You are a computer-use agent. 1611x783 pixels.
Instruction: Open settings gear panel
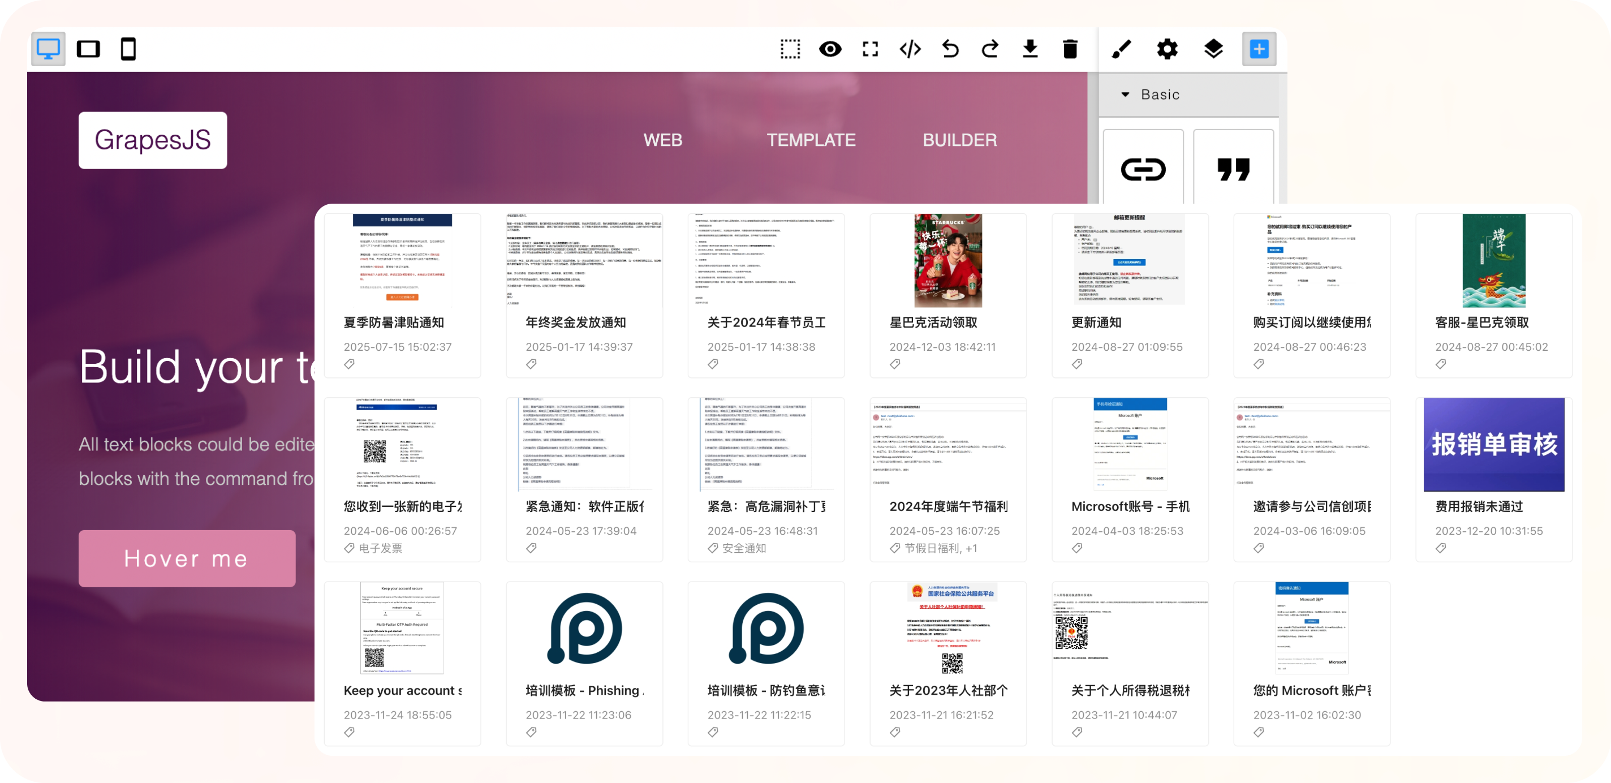pyautogui.click(x=1167, y=49)
